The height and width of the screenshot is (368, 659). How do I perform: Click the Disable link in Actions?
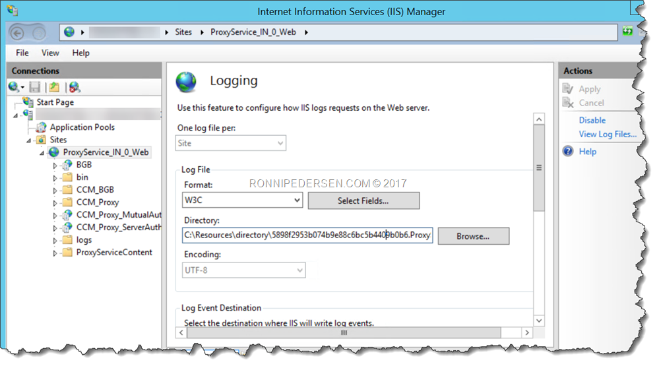pyautogui.click(x=592, y=120)
